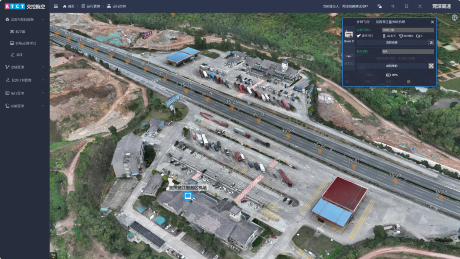
Task: Toggle fullscreen mode icon in header
Action: point(420,7)
